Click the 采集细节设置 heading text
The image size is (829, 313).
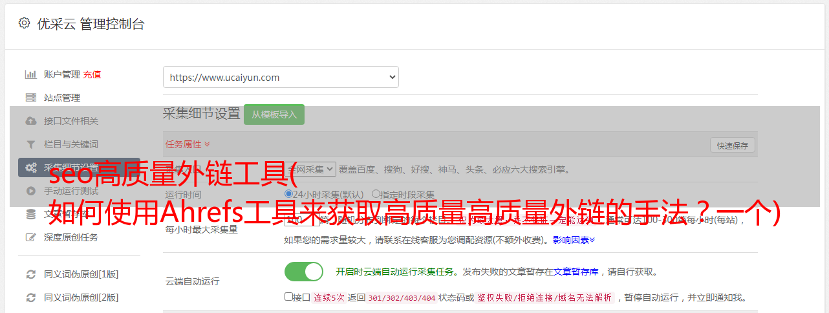[202, 114]
